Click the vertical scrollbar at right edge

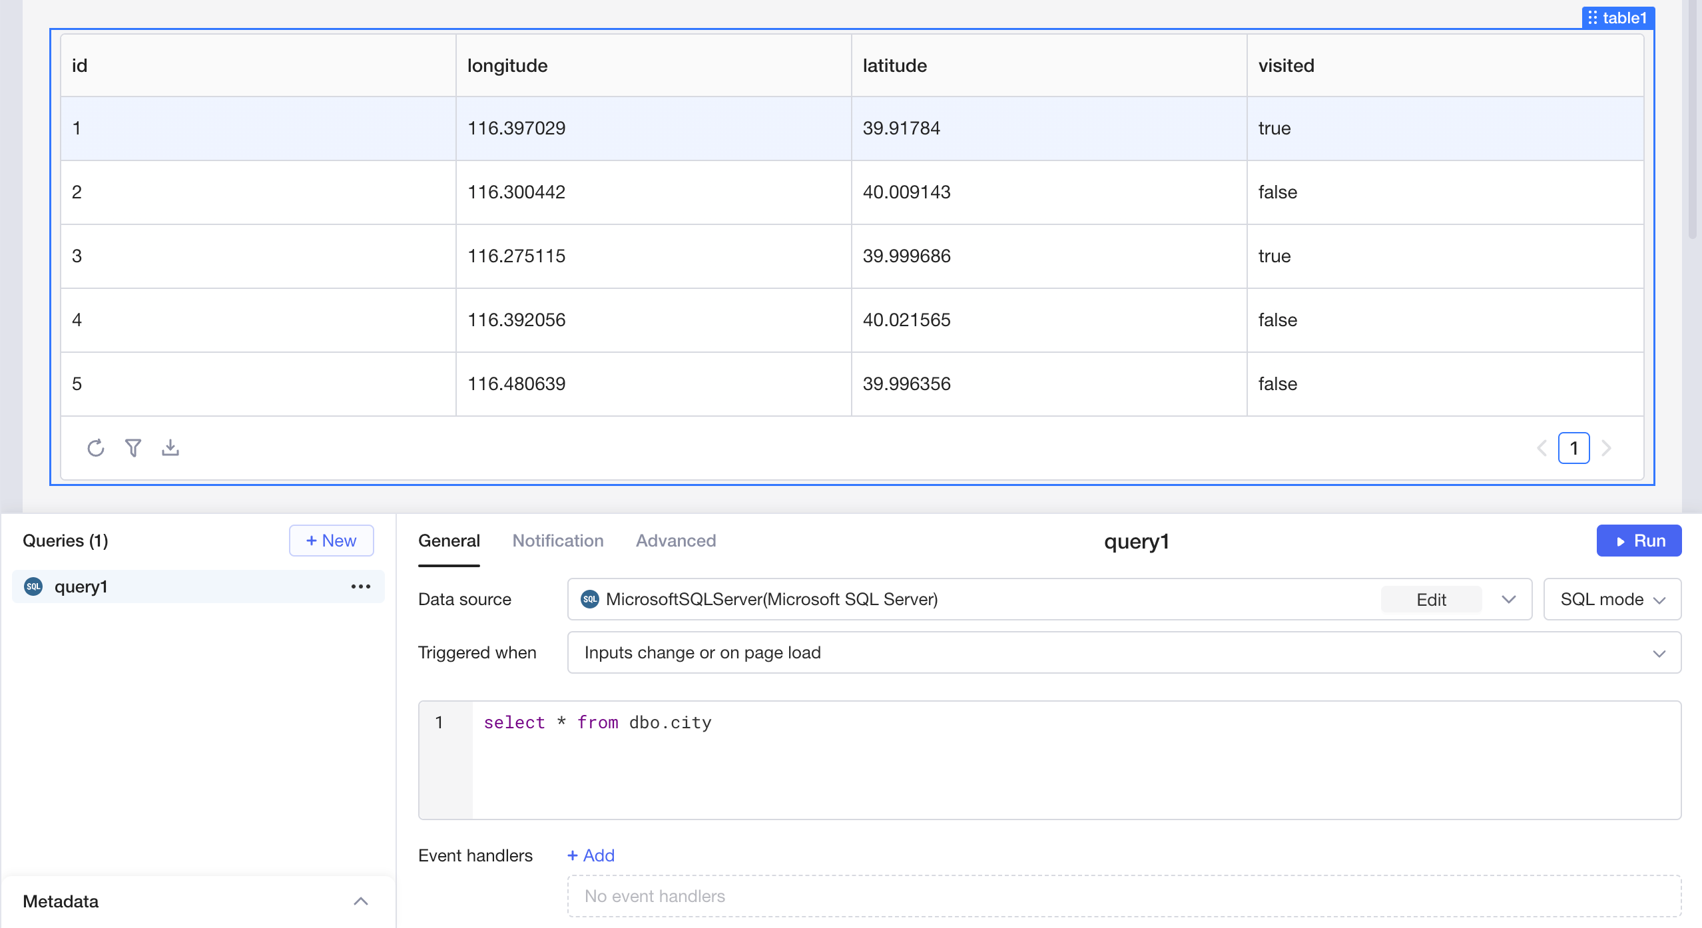[x=1693, y=120]
